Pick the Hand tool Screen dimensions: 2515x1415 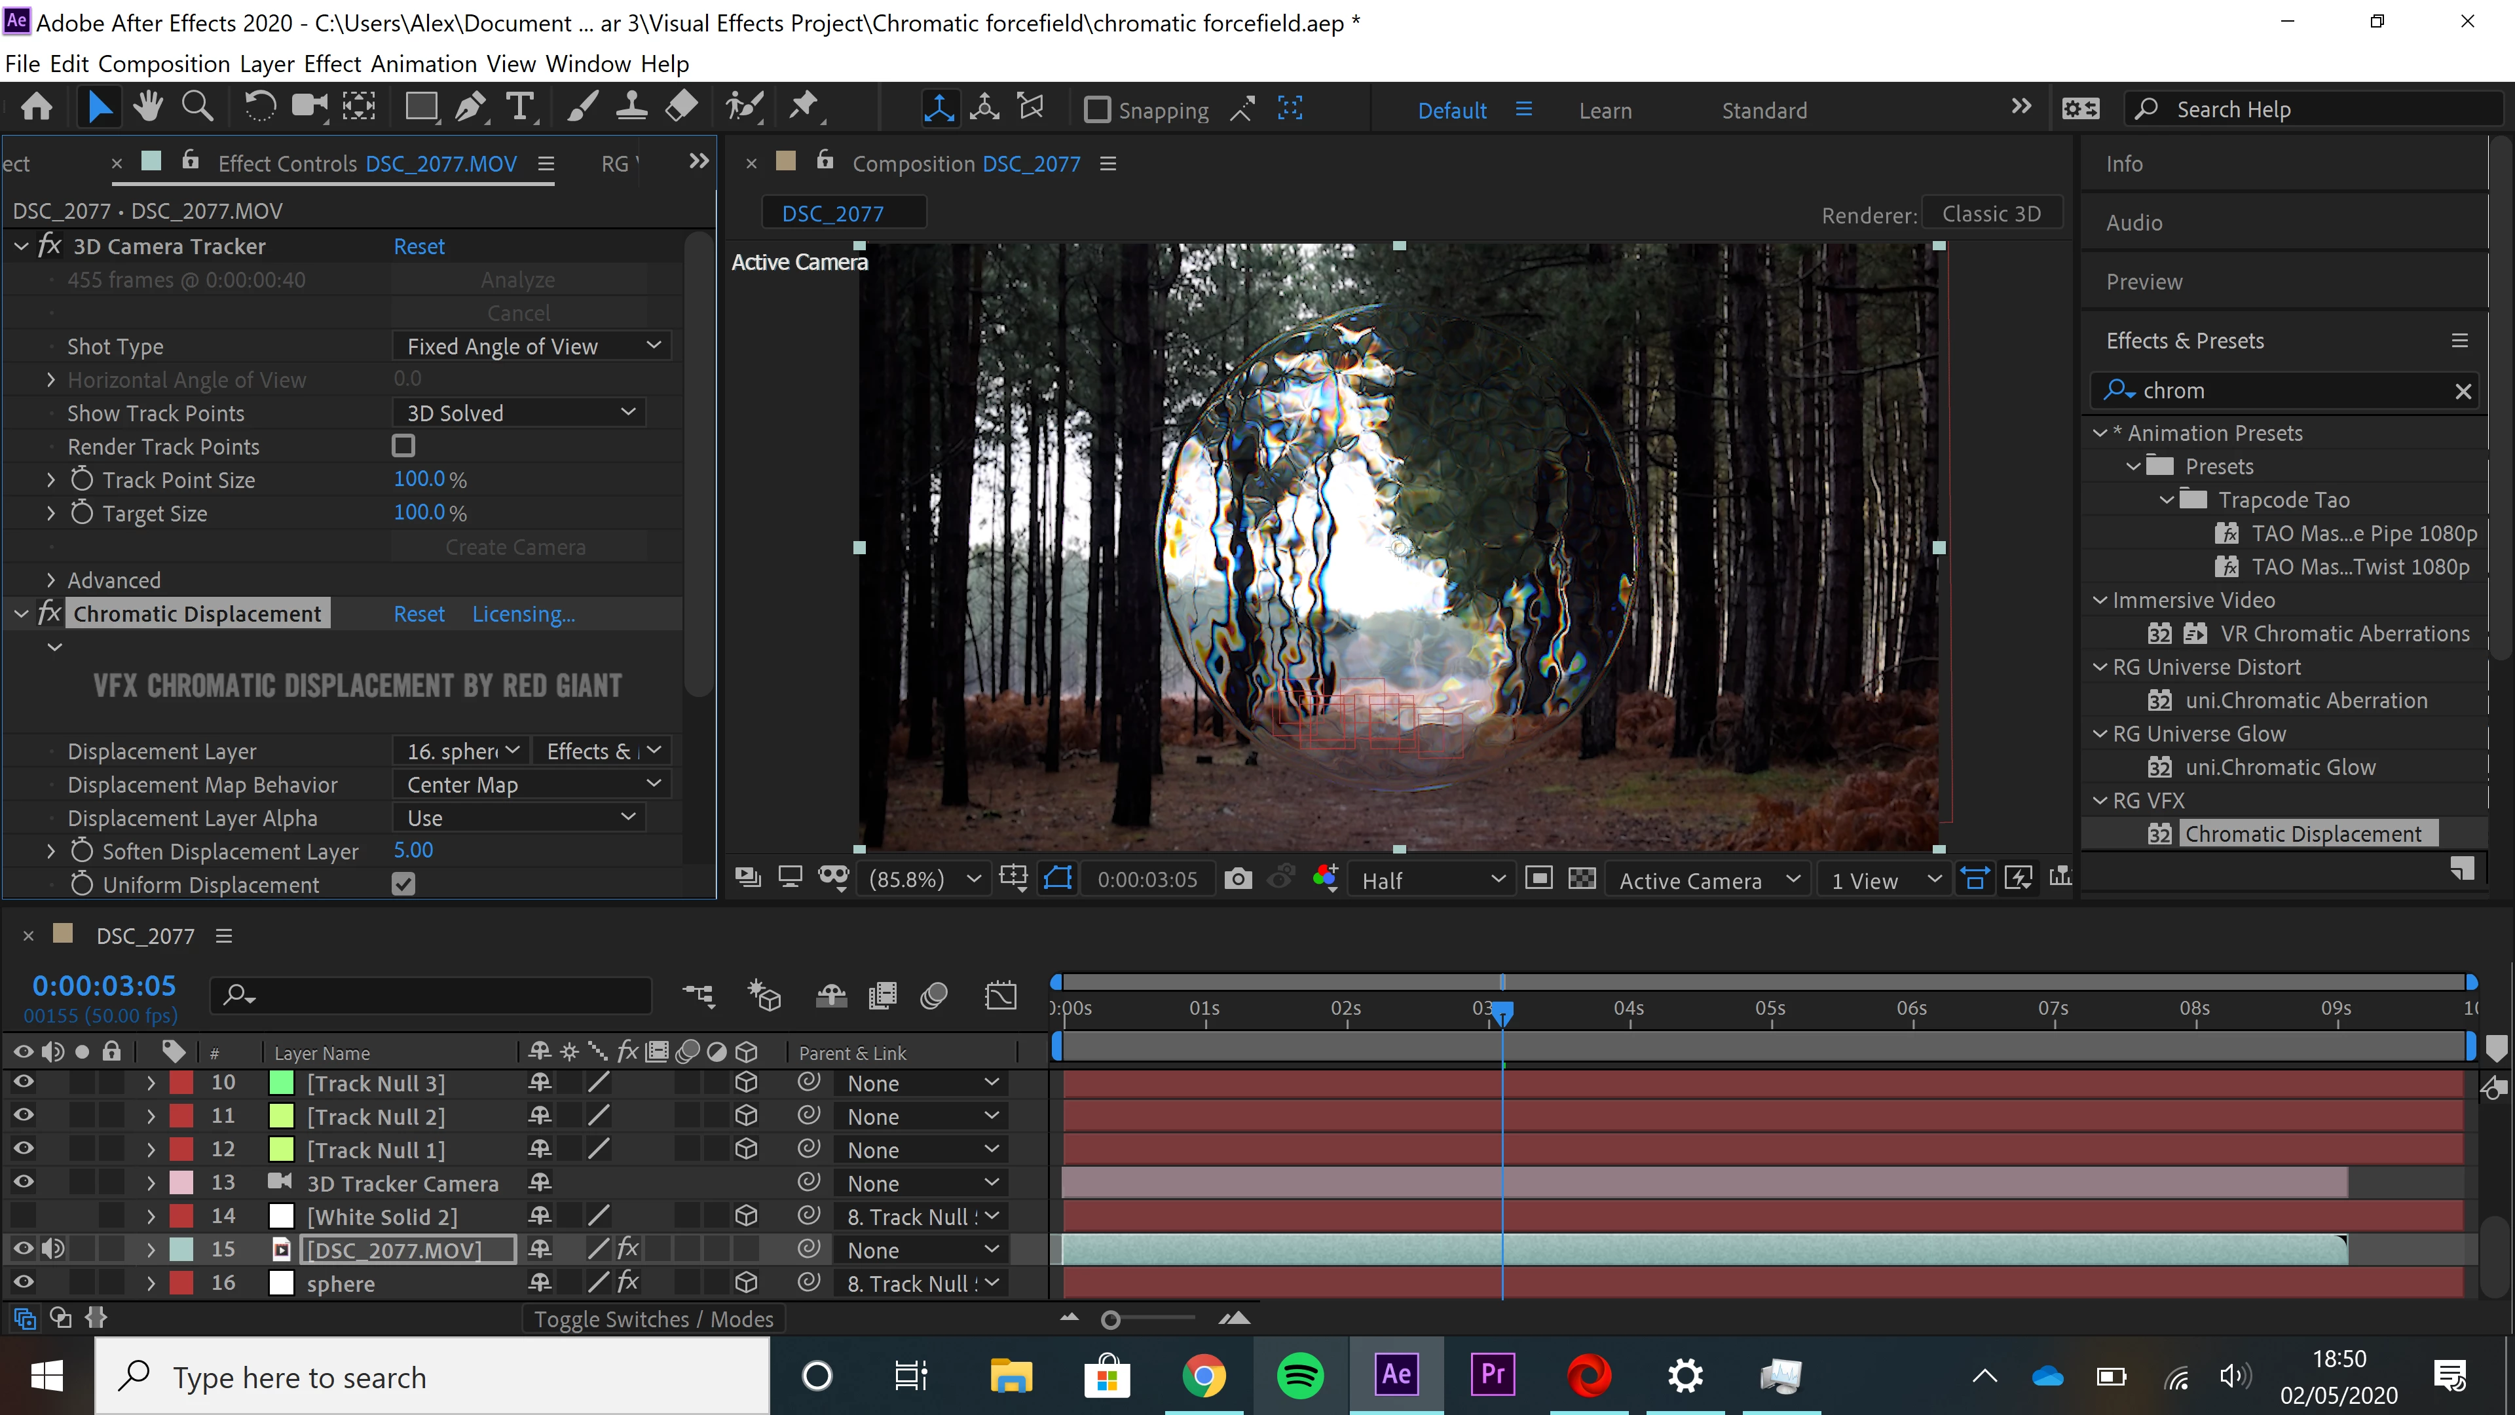click(x=149, y=107)
